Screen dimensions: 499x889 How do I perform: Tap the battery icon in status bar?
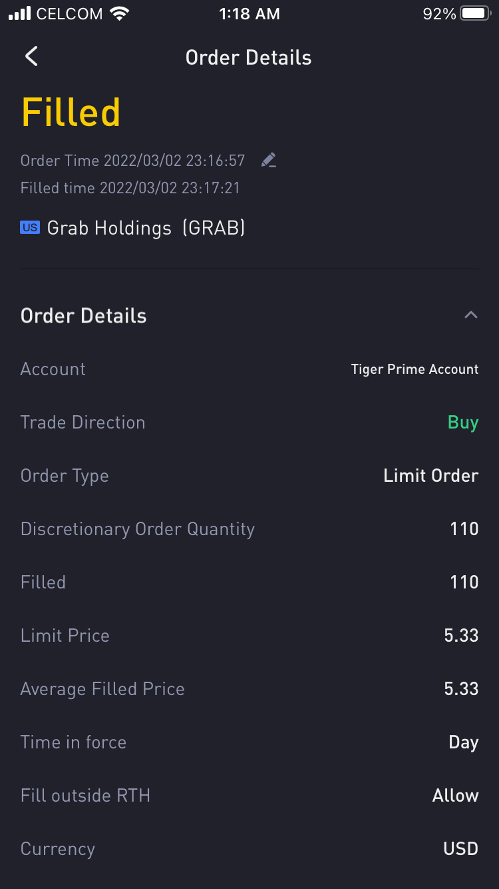pos(475,14)
